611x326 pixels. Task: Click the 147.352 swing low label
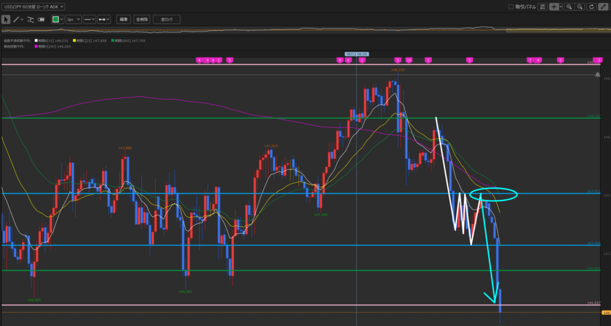(x=320, y=215)
